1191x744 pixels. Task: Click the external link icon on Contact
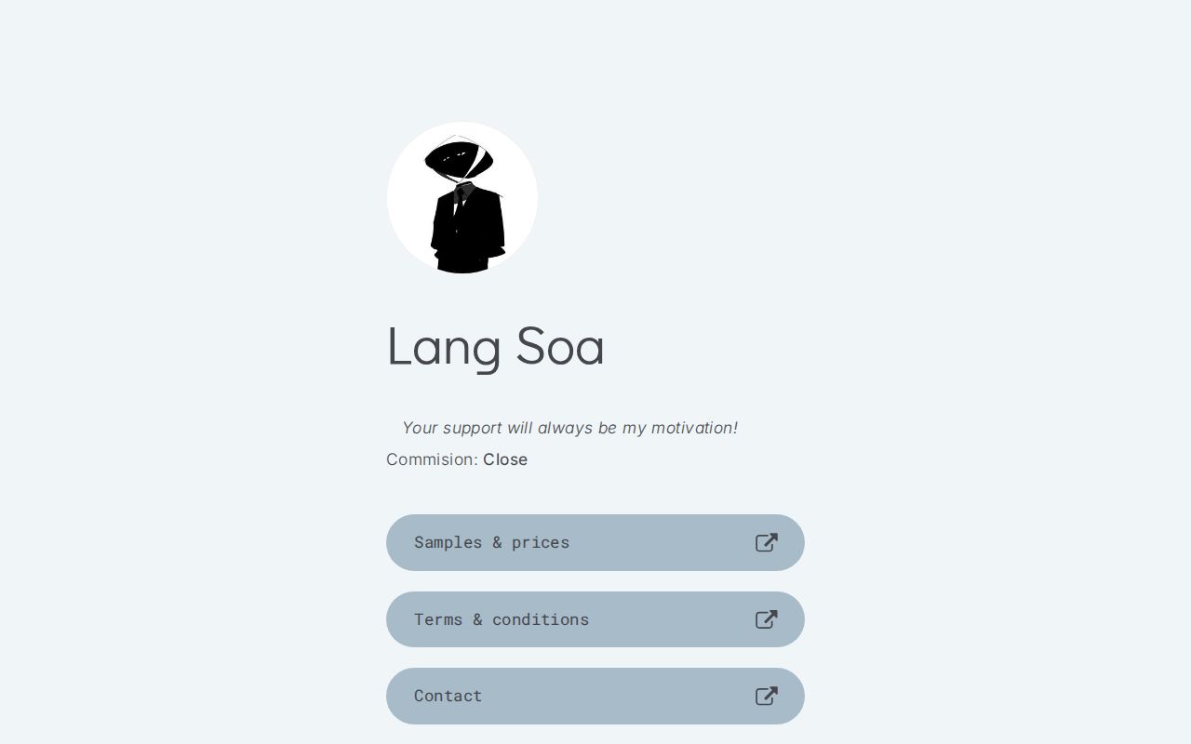click(766, 697)
